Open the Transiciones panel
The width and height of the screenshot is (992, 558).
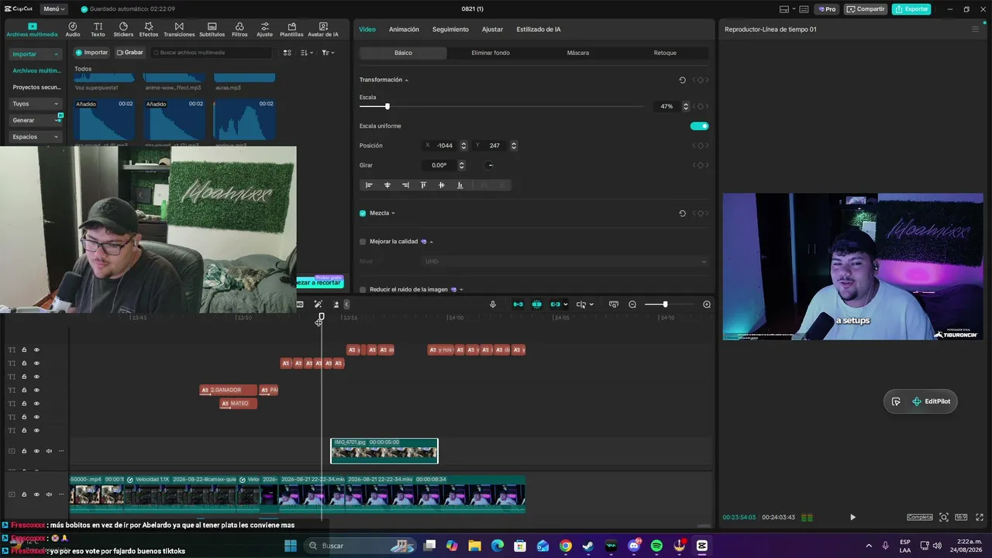click(179, 29)
